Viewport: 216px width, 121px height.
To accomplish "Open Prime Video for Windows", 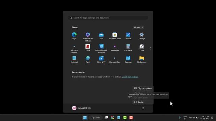I will tap(101, 49).
